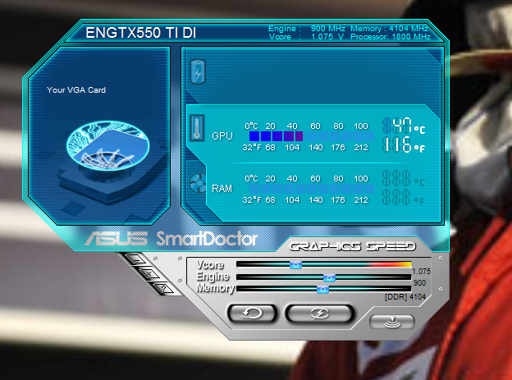Click the 116 °F GPU digital readout
The image size is (512, 380).
click(404, 144)
